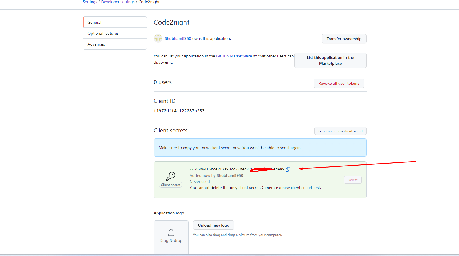Click 'You can also drag and drop' hint
Image resolution: width=459 pixels, height=256 pixels.
click(237, 235)
